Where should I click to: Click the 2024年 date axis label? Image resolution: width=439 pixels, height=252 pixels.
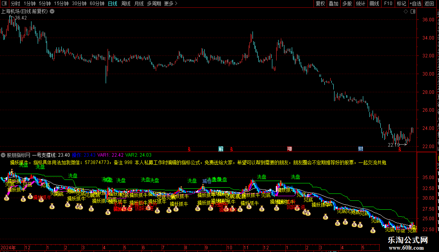click(x=8, y=247)
